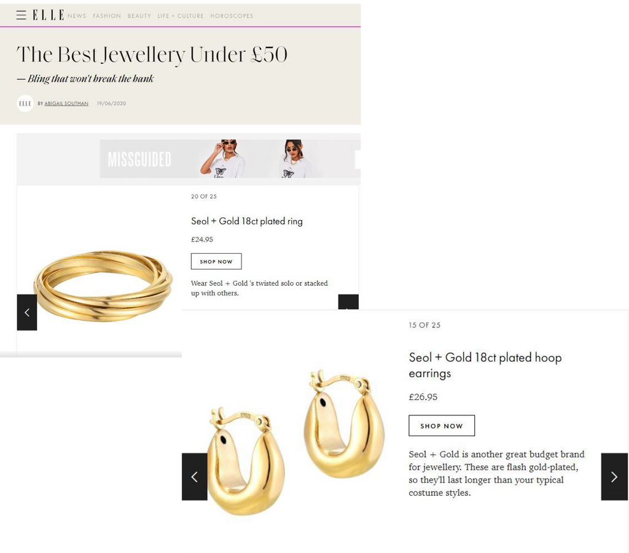Click Shop Now for the plated ring

[216, 261]
